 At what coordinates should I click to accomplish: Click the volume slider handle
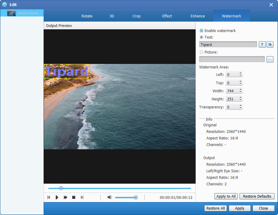click(136, 197)
